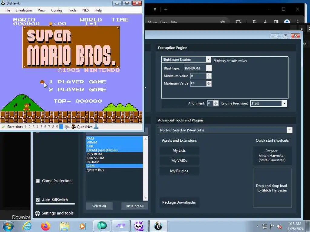
Task: Bookmark page with the browser star icon
Action: (x=223, y=21)
